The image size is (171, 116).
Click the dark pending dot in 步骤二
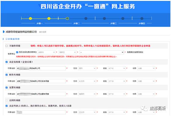[x=86, y=18]
